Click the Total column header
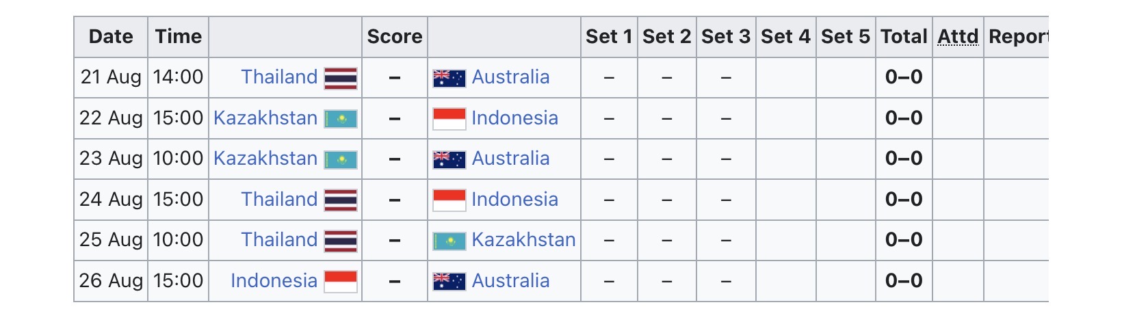The height and width of the screenshot is (320, 1122). 904,37
